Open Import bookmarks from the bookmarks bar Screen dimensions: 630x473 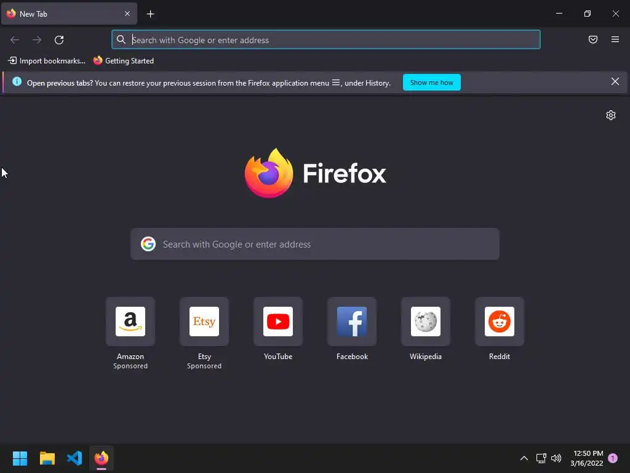coord(47,61)
